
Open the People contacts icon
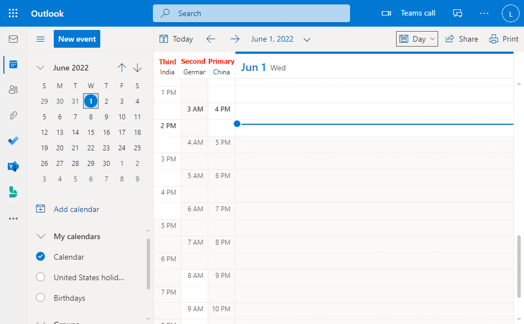[x=13, y=90]
